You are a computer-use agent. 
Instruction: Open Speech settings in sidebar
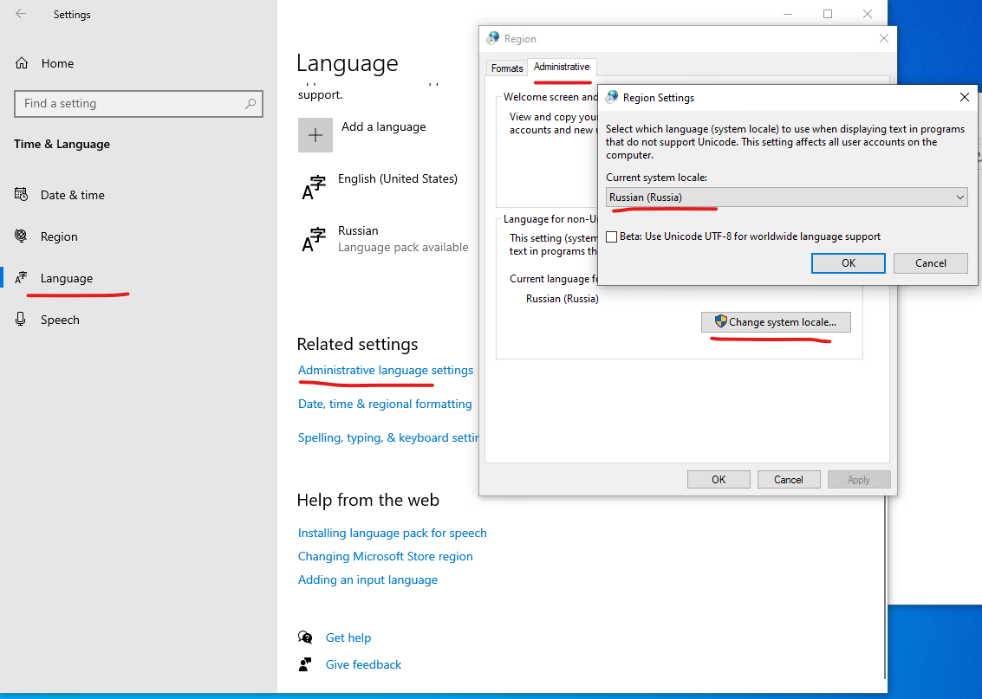tap(47, 319)
